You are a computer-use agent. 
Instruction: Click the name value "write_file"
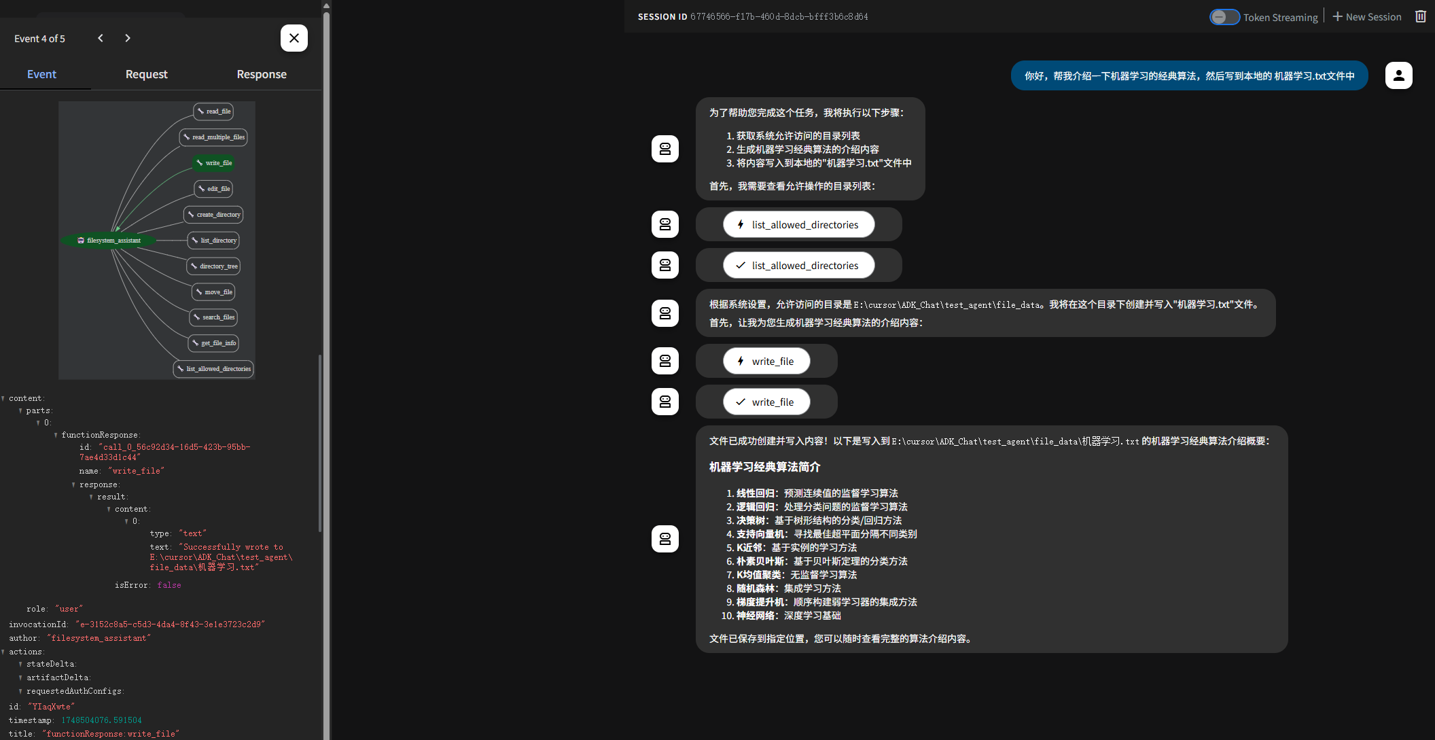[x=136, y=471]
